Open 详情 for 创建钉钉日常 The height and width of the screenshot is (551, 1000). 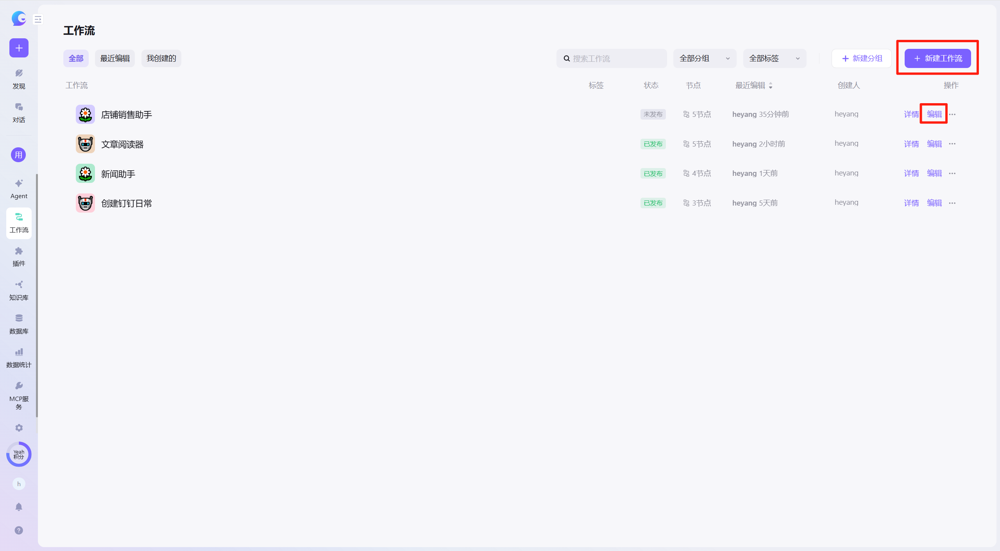(911, 203)
